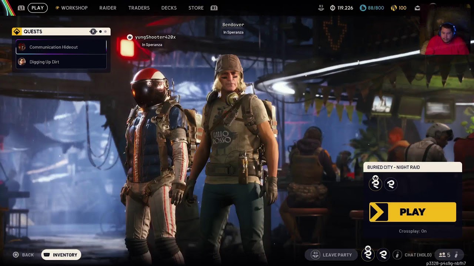Select the Communication Hideout quest name

[54, 47]
